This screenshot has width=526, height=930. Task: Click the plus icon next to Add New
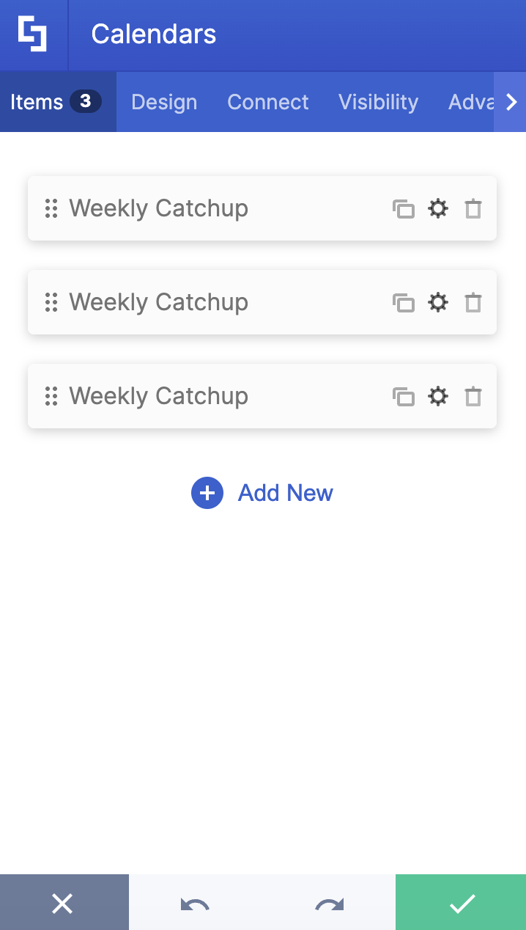(207, 493)
